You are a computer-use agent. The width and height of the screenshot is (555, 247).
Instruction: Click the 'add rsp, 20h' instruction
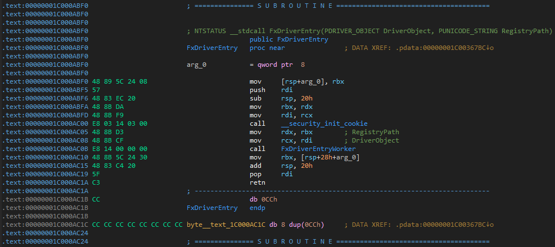click(x=281, y=166)
